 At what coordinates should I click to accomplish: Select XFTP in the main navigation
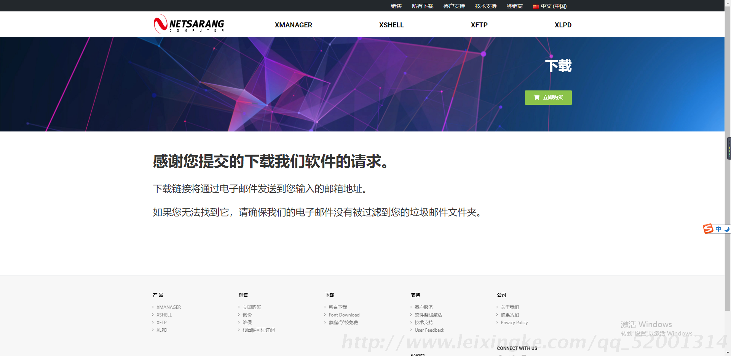[x=479, y=25]
